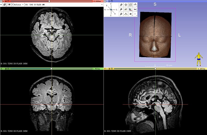
Task: Toggle red slice visibility eye icon
Action: click(9, 4)
